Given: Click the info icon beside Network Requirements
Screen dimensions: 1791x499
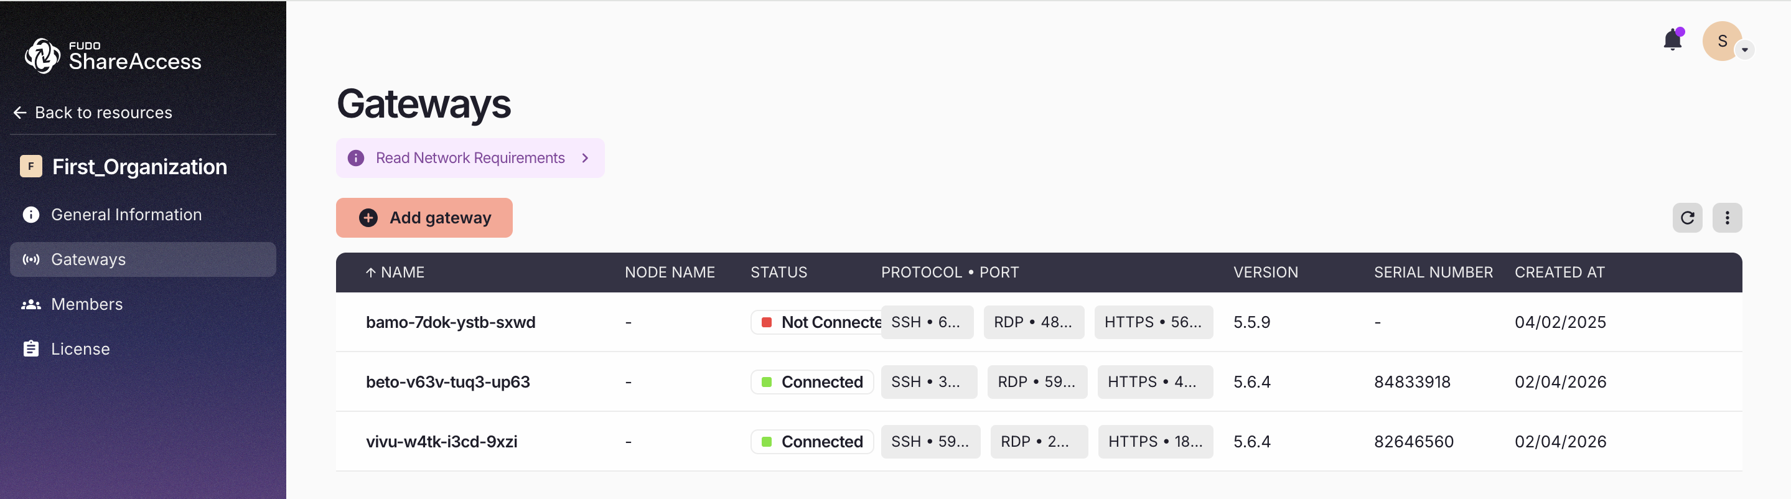Looking at the screenshot, I should point(356,159).
